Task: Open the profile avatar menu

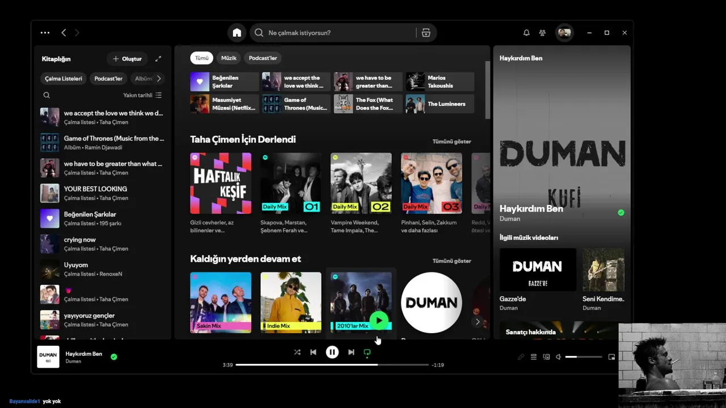Action: [564, 33]
